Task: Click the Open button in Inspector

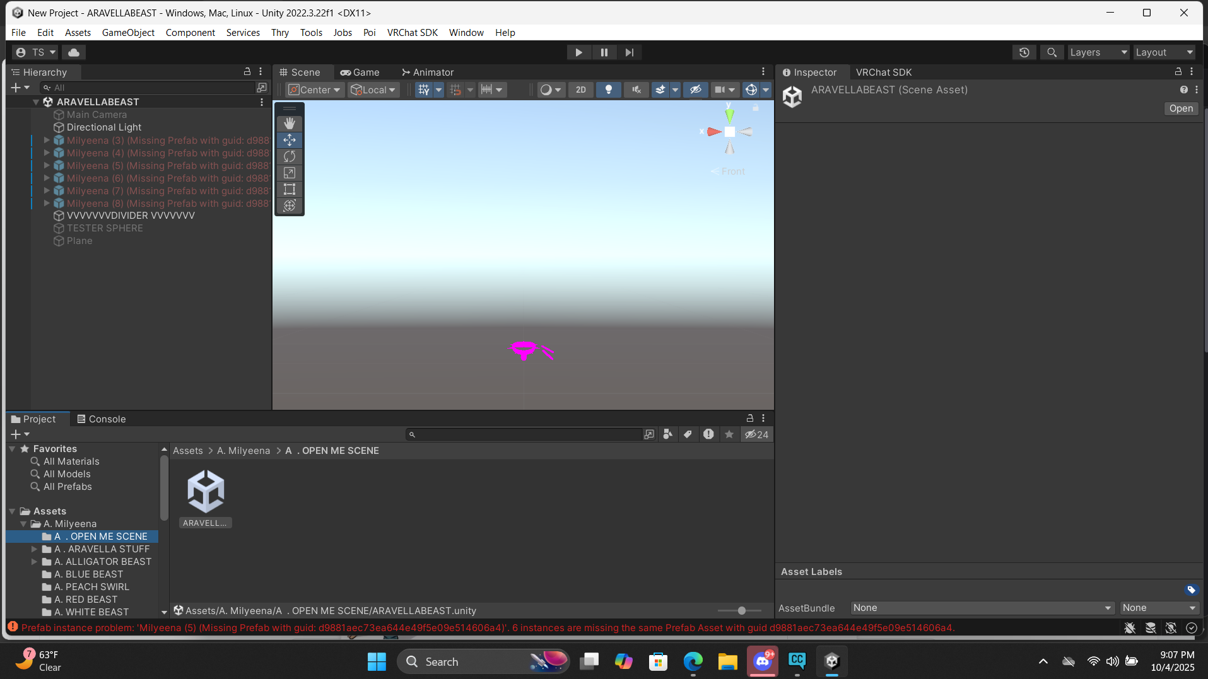Action: pos(1181,108)
